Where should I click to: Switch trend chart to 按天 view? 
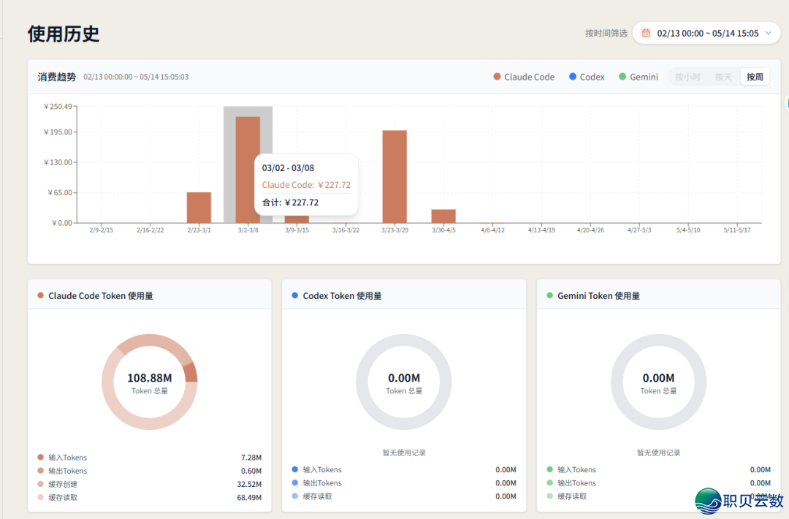723,77
